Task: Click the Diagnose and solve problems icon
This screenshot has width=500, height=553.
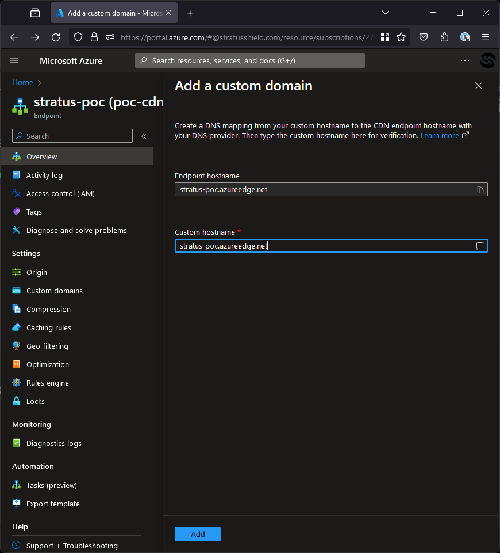Action: coord(16,230)
